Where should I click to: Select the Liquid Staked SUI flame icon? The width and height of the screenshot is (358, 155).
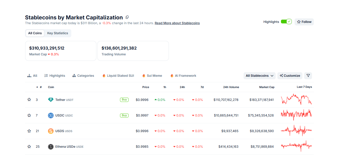pos(104,75)
